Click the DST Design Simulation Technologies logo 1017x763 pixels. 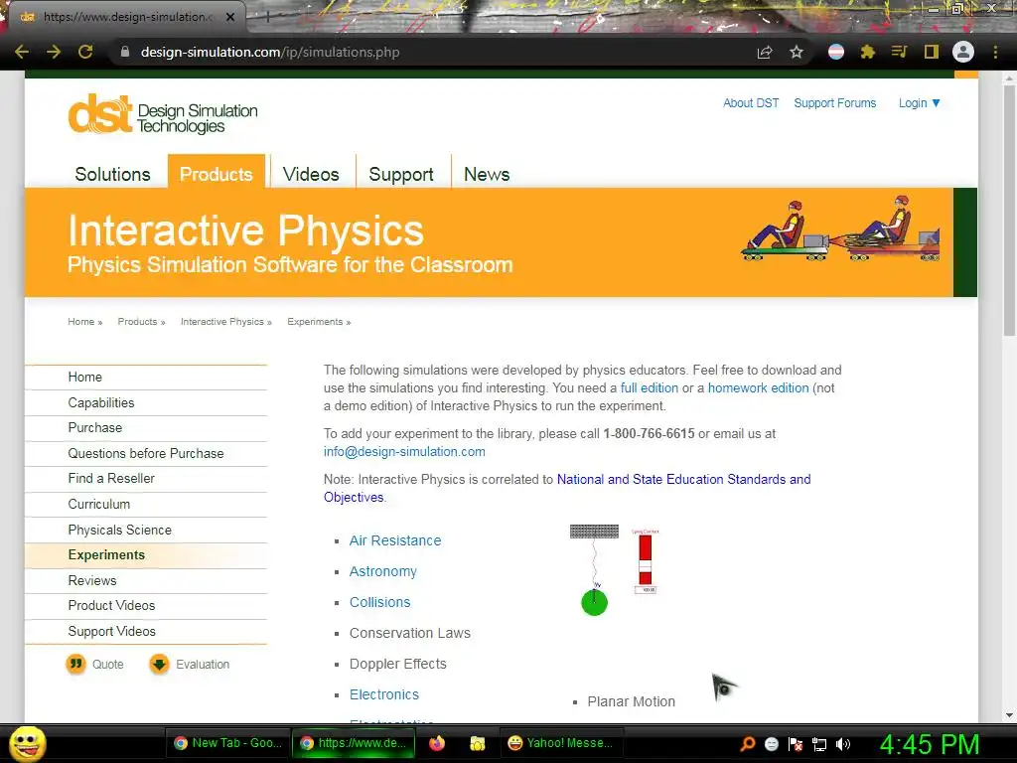pos(163,114)
